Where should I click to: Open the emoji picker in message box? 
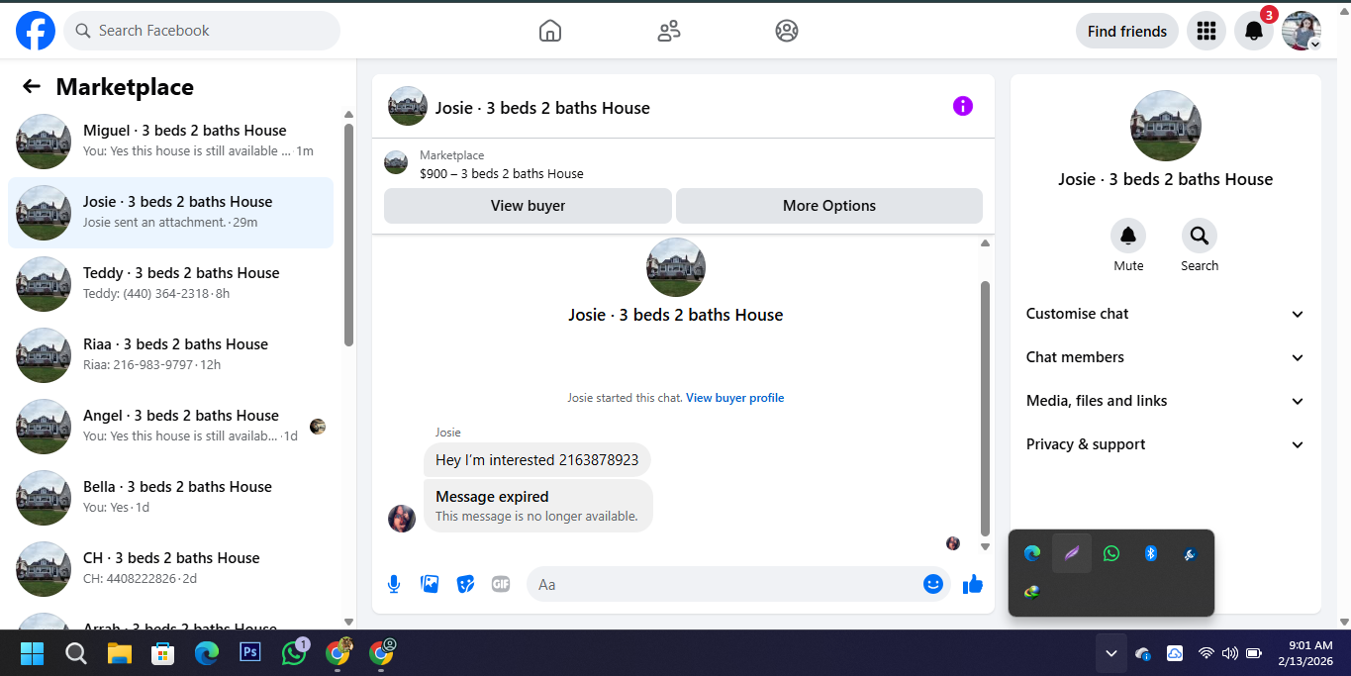click(932, 584)
